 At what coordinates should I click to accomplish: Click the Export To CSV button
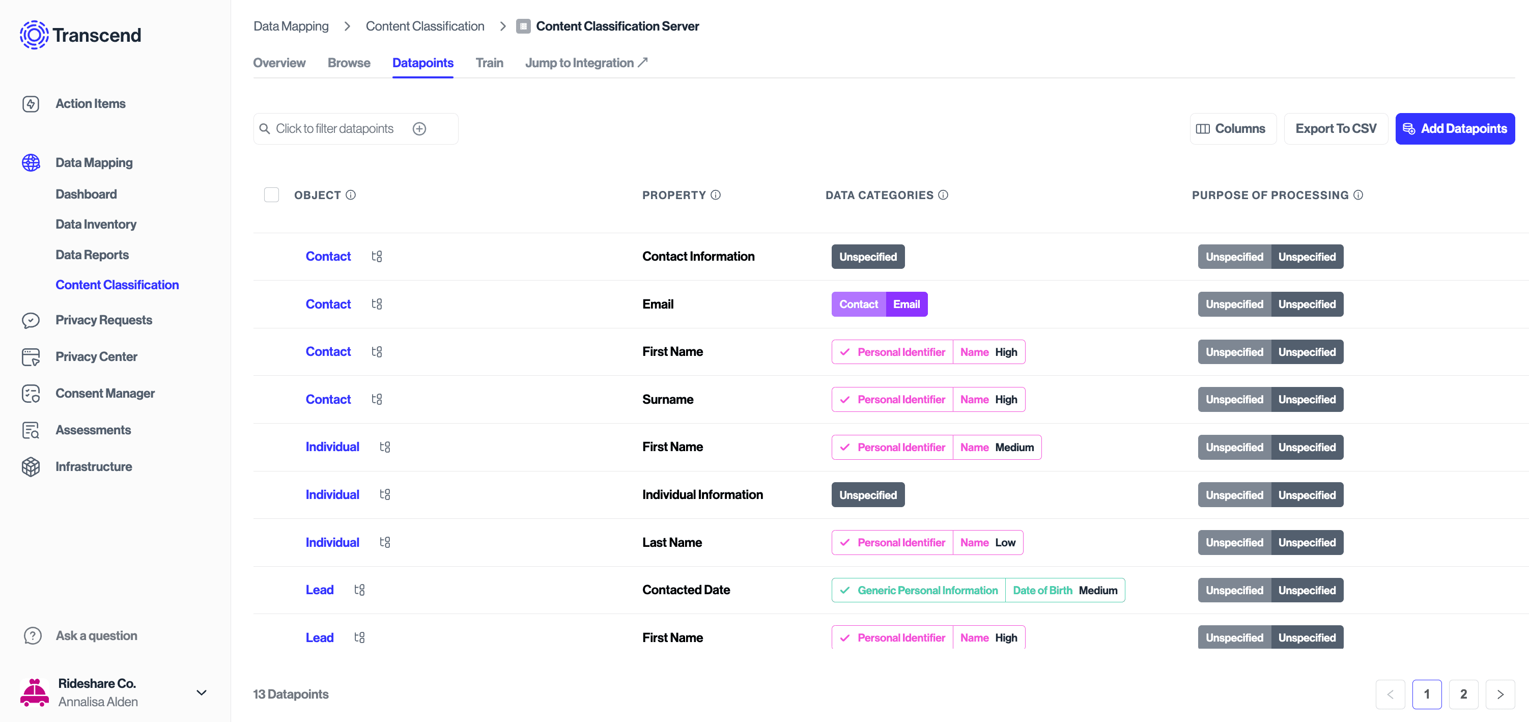click(x=1336, y=129)
